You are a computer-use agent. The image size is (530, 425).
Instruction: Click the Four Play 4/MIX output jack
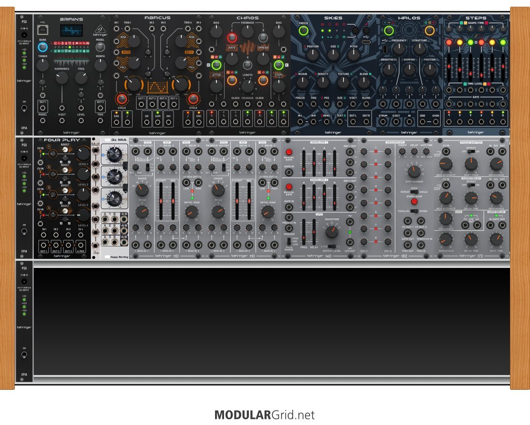tap(80, 246)
